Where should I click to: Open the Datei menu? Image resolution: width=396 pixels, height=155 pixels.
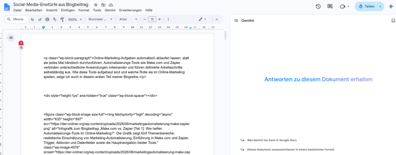17,10
